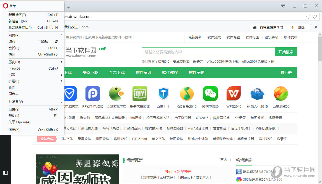322x184 pixels.
Task: Select 新建标签(T) menu item
Action: 32,15
